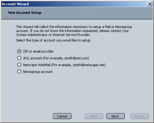The height and width of the screenshot is (123, 154).
Task: Select the Newsgroup account radio button
Action: [x=19, y=72]
